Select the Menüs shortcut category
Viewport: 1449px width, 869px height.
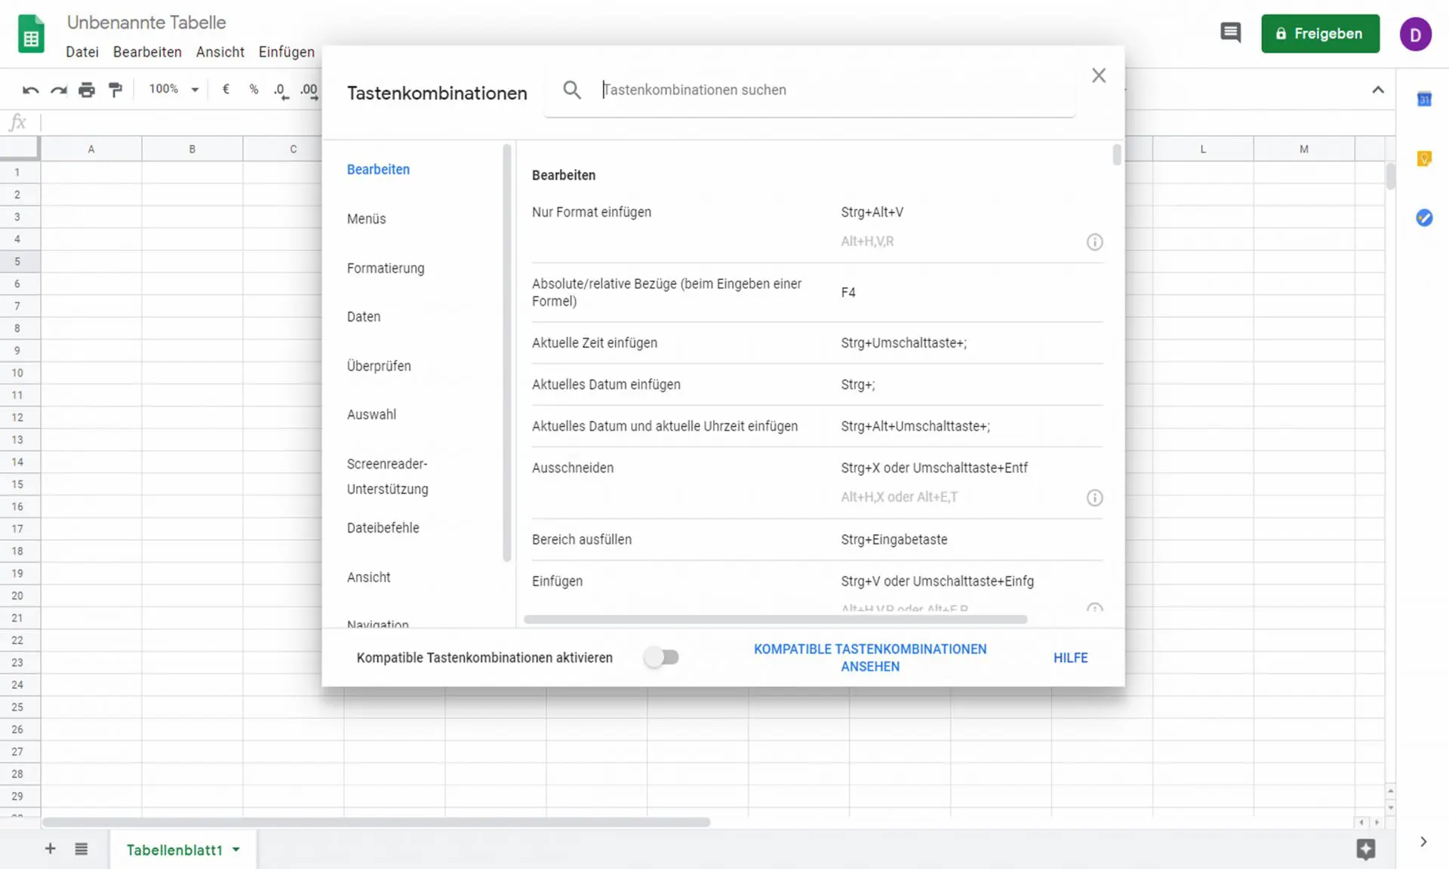(366, 219)
